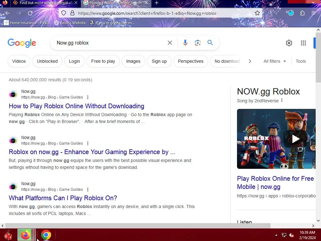Click the Google logo
321x241 pixels.
[x=22, y=43]
